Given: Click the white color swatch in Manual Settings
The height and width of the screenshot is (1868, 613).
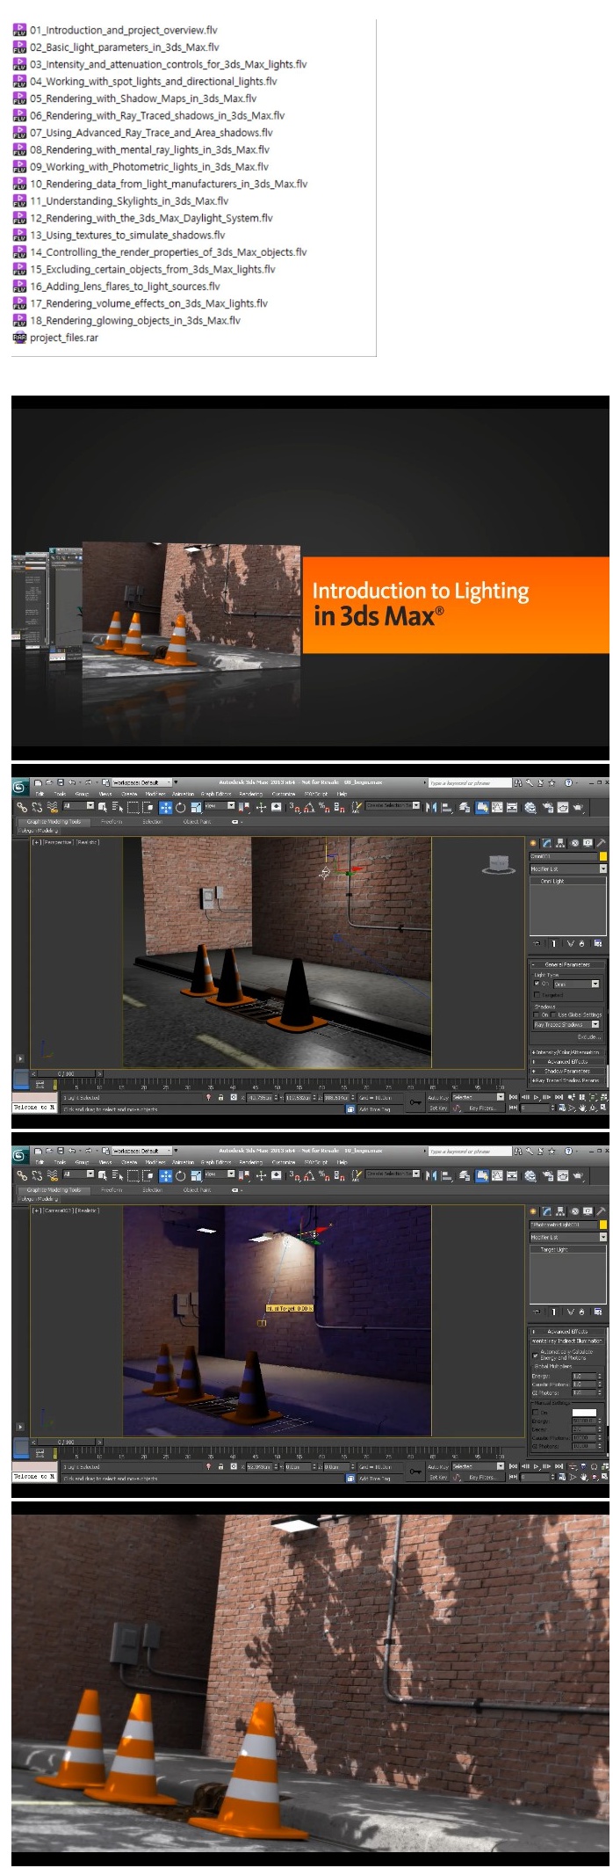Looking at the screenshot, I should pos(584,1413).
